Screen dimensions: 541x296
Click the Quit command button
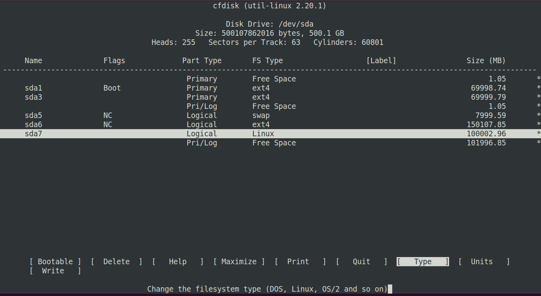pos(361,261)
